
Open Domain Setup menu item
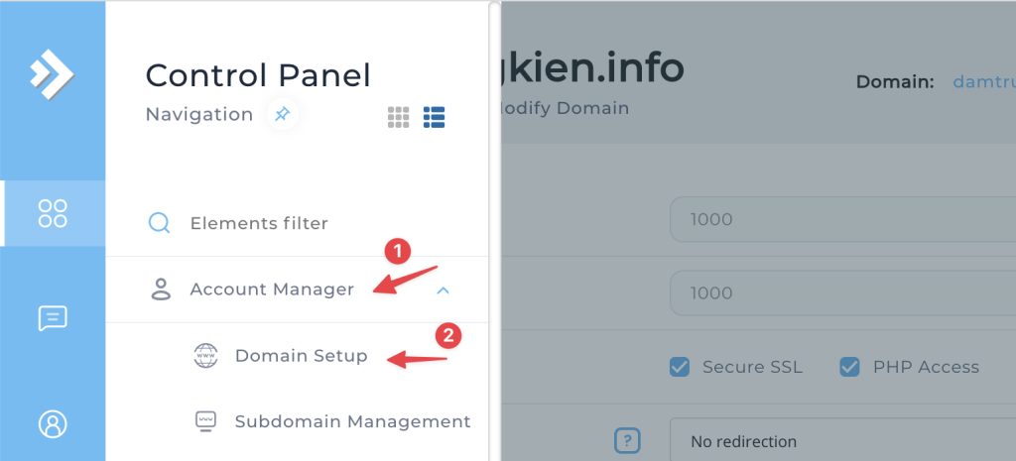click(x=302, y=356)
